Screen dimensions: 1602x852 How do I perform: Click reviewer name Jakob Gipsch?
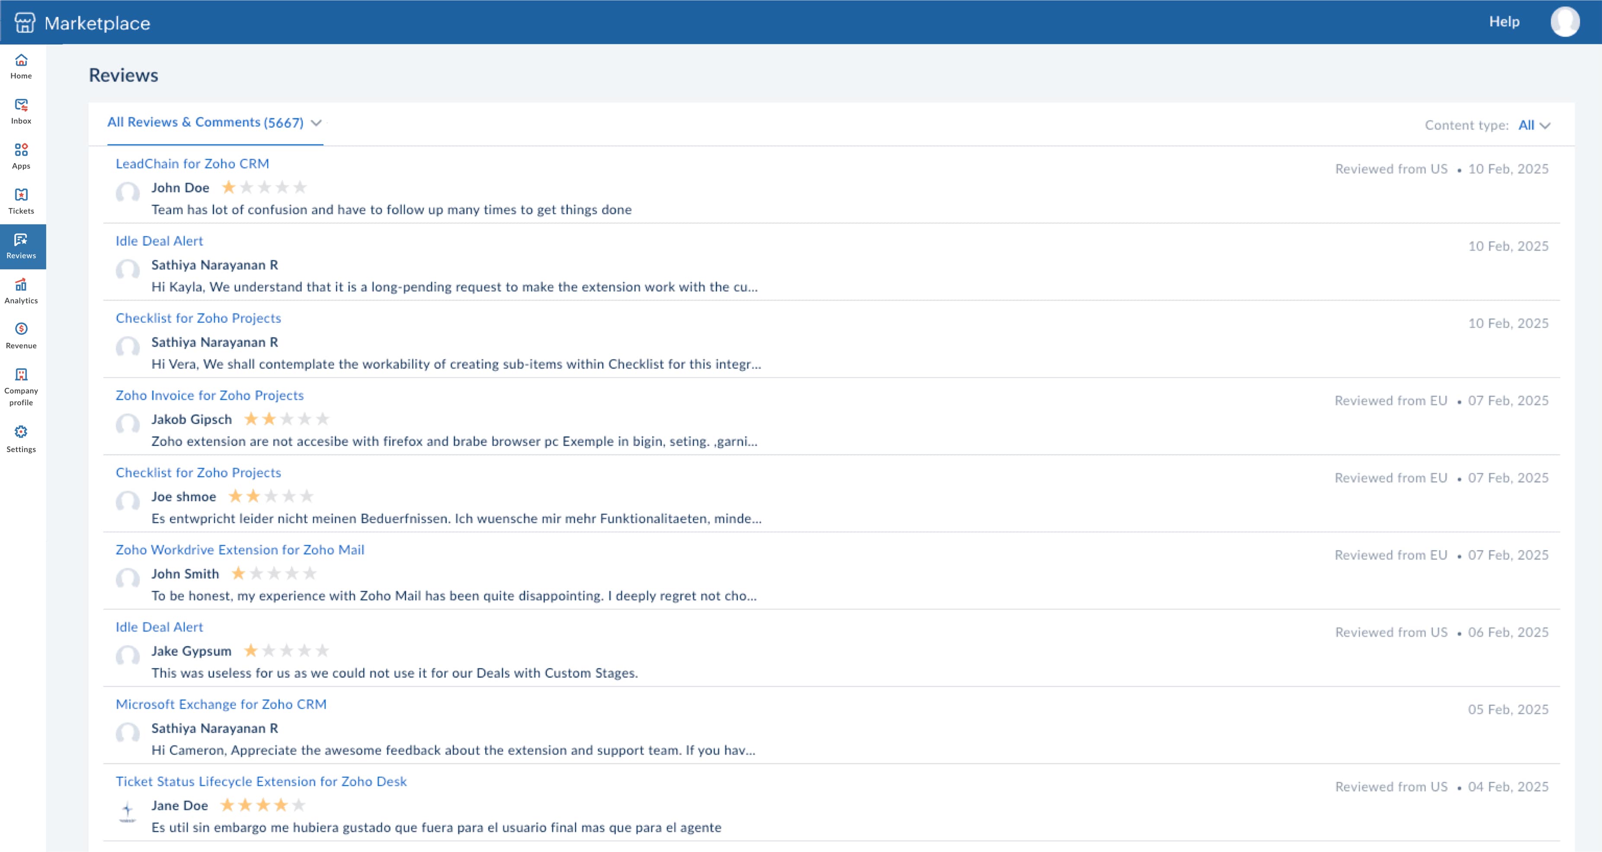tap(192, 420)
